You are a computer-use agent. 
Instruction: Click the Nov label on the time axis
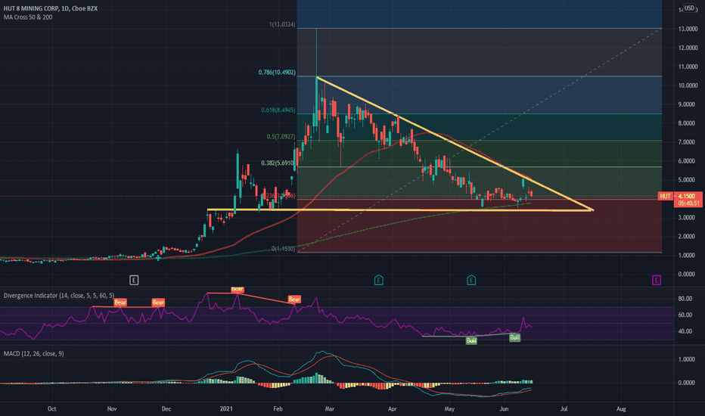coord(112,408)
